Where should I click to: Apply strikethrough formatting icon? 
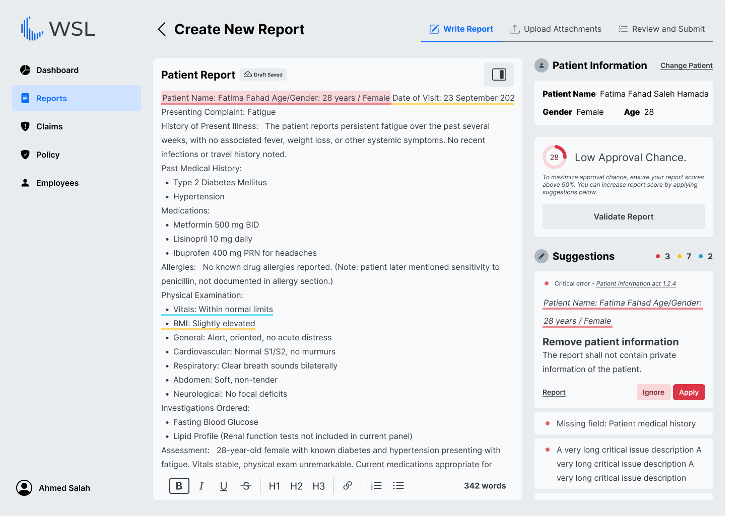pos(246,486)
